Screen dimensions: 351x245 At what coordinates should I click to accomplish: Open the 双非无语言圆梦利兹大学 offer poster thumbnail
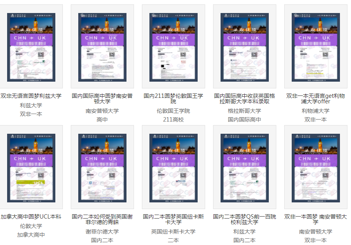[31, 47]
